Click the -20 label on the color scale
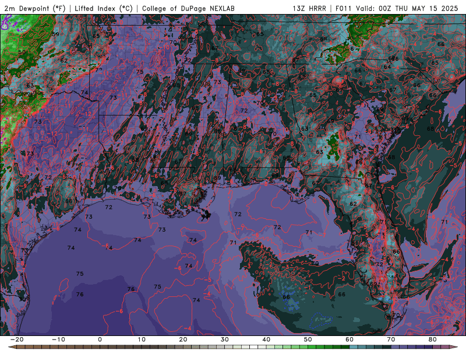Screen dimensions: 466x350 click(17, 339)
